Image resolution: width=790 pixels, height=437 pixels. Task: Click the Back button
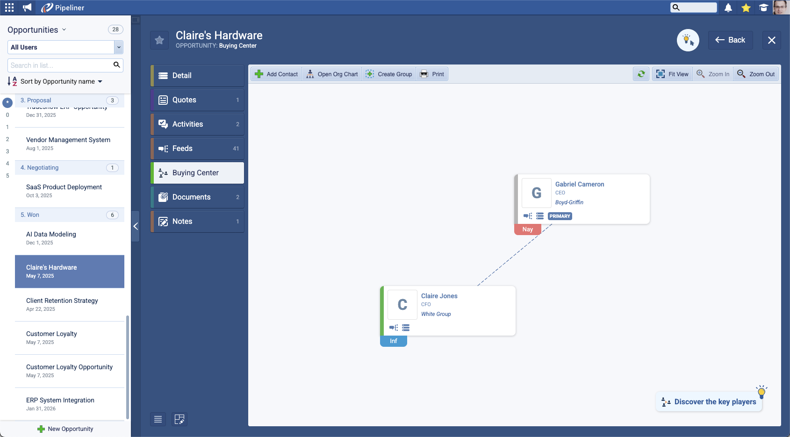click(730, 40)
